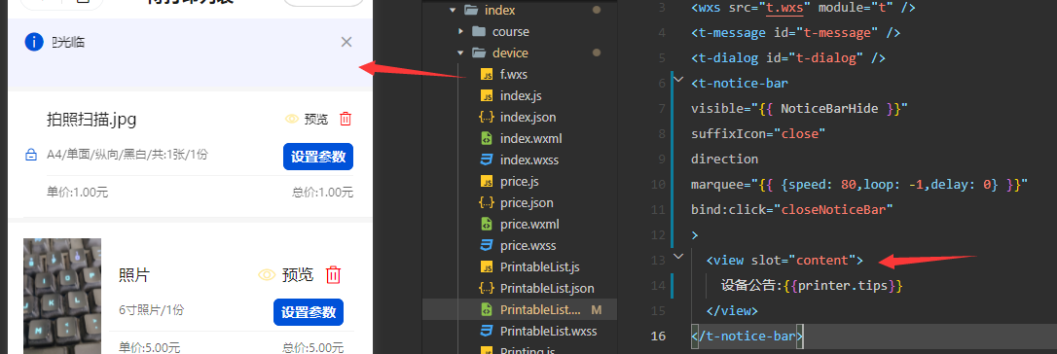Click the 照片 item title
Screen dimensions: 1057x354
(133, 275)
